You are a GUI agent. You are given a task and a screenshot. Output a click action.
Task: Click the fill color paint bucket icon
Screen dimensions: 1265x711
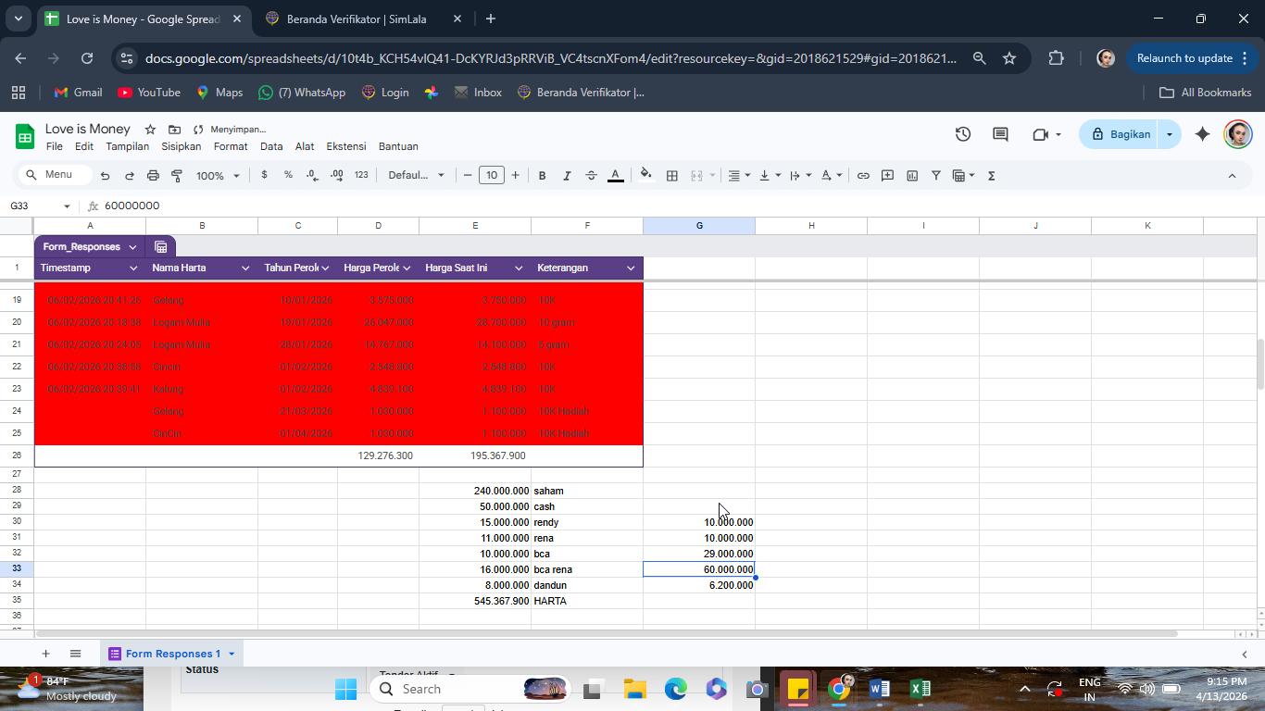point(645,175)
